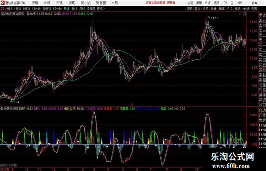266x171 pixels.
Task: Click the XG: 0.00 indicator value
Action: tap(180, 109)
